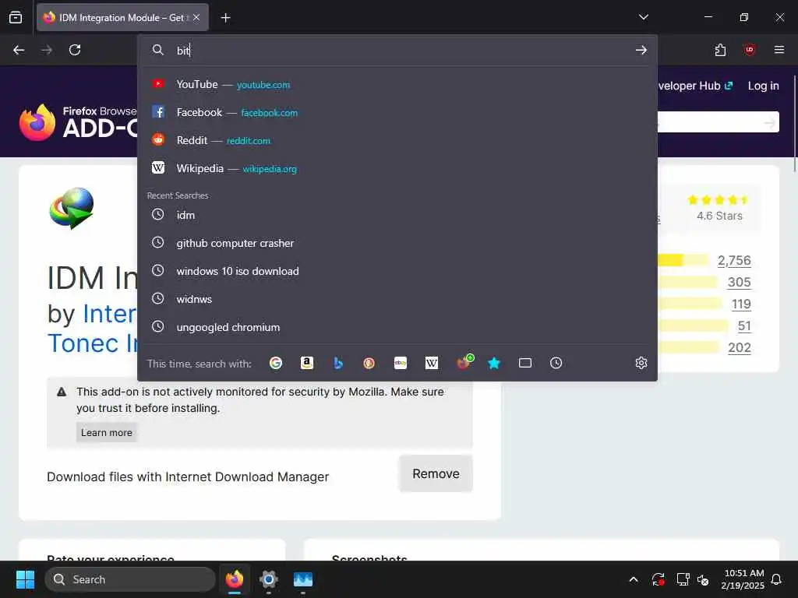Select recent search 'idm'
Image resolution: width=798 pixels, height=598 pixels.
(397, 215)
